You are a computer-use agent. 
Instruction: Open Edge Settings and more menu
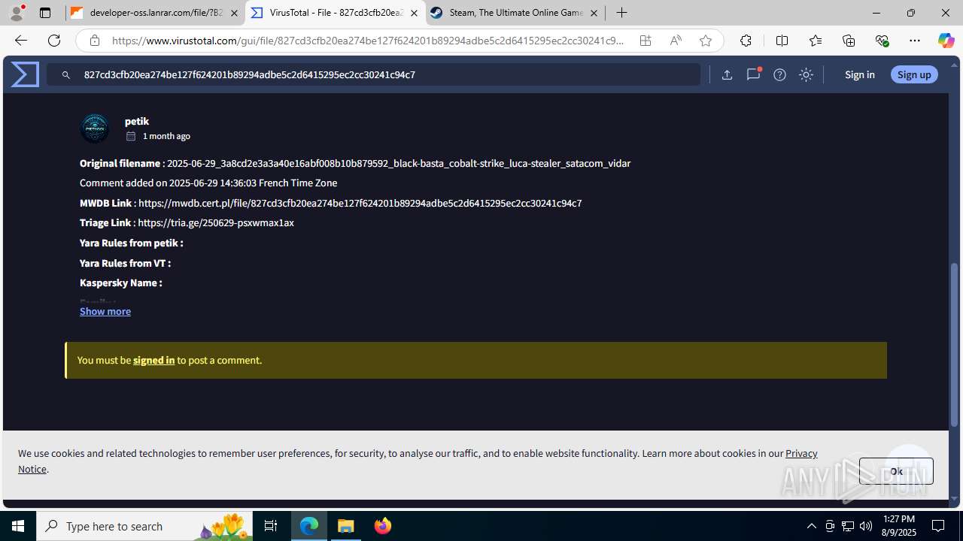coord(915,41)
